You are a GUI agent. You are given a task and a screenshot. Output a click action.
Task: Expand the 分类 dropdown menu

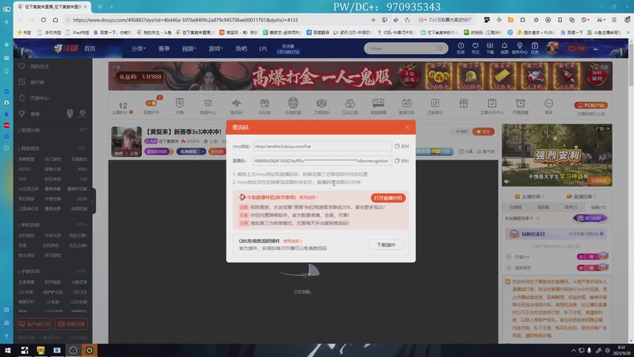[x=138, y=48]
